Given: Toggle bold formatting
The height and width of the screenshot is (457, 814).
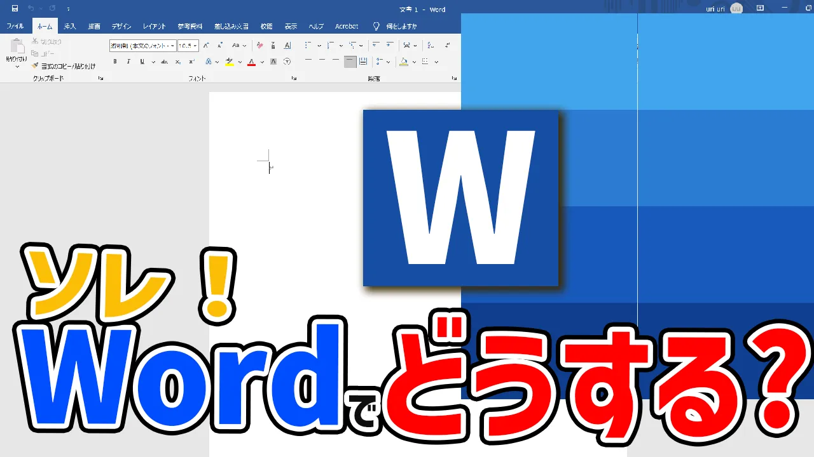Looking at the screenshot, I should click(115, 62).
